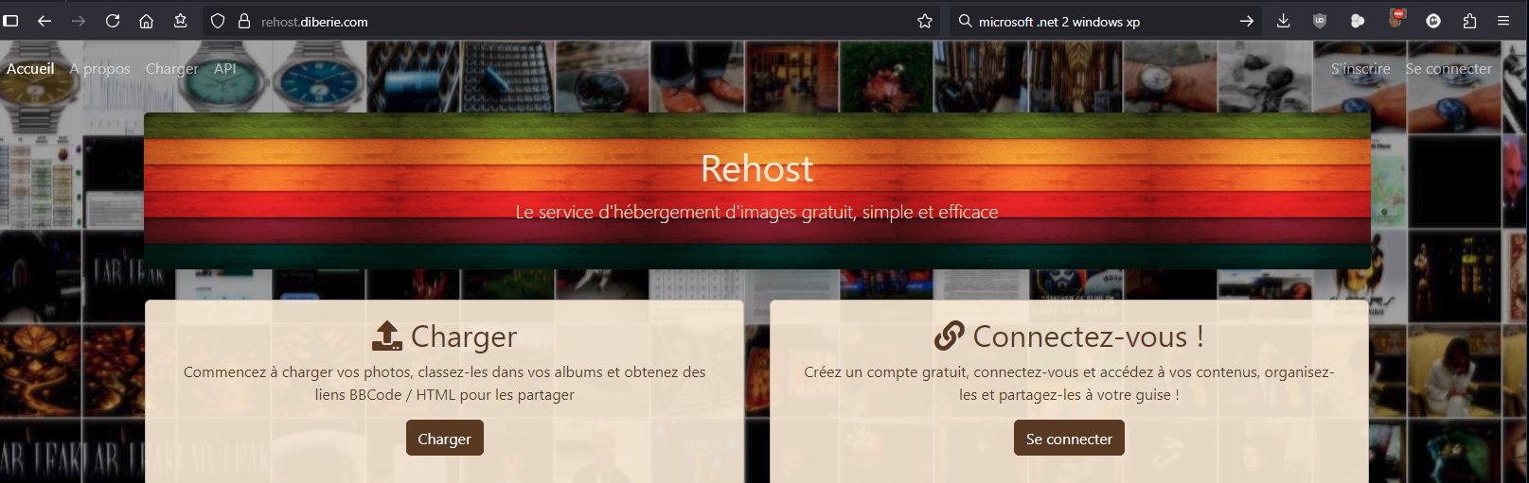Open the browser home page

click(146, 21)
